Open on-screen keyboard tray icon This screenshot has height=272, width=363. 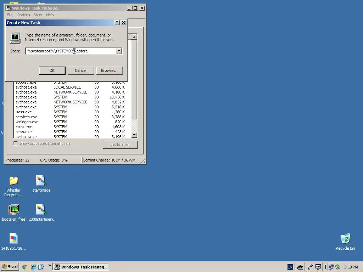[300, 267]
